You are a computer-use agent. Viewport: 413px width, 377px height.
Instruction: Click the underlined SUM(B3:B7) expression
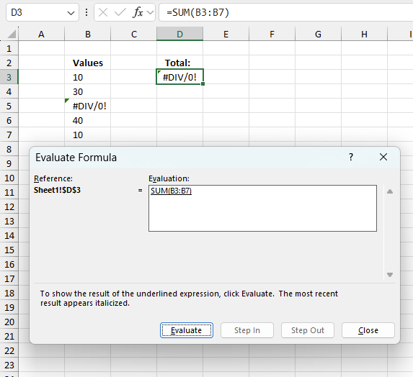172,191
